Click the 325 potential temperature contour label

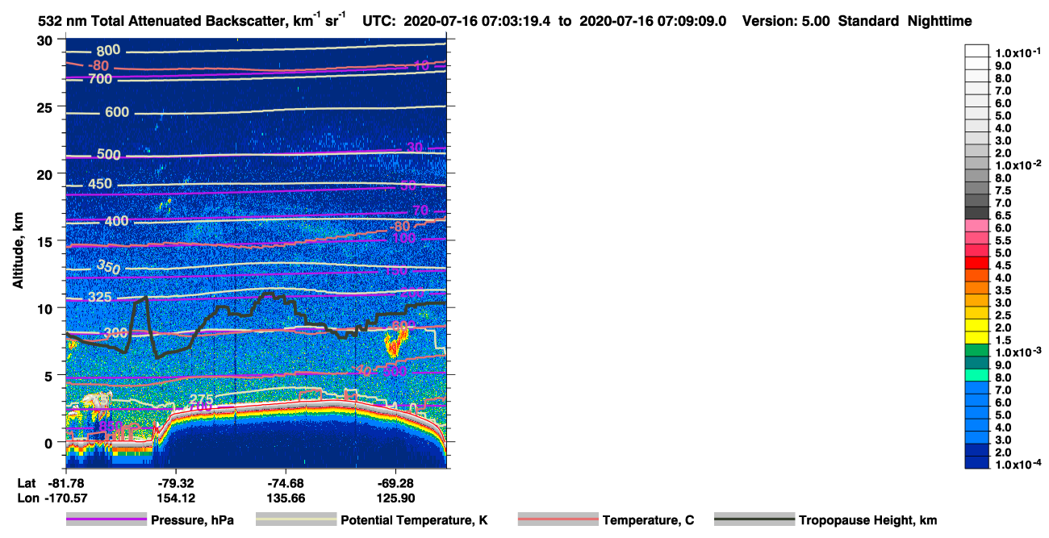pos(99,298)
